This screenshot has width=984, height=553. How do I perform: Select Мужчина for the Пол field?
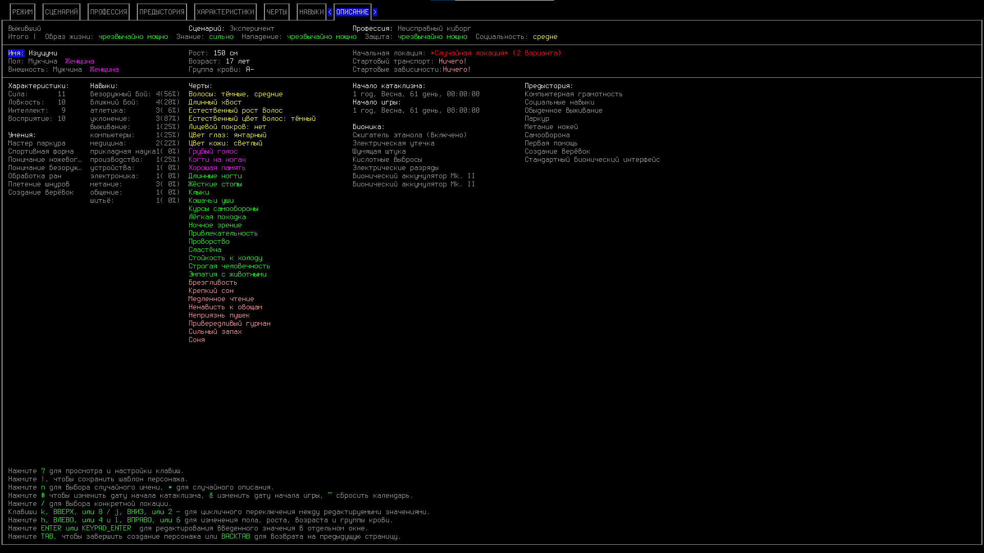click(x=43, y=61)
